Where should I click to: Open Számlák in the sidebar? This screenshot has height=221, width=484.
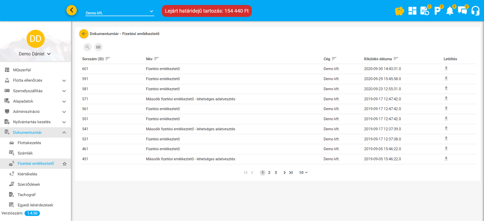click(25, 153)
